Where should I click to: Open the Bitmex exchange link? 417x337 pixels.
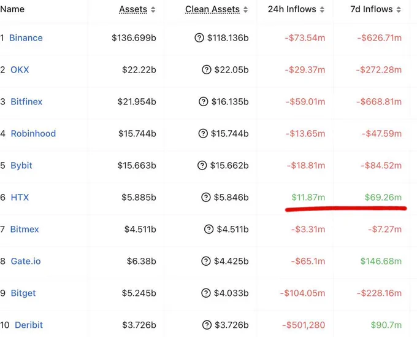pos(25,229)
